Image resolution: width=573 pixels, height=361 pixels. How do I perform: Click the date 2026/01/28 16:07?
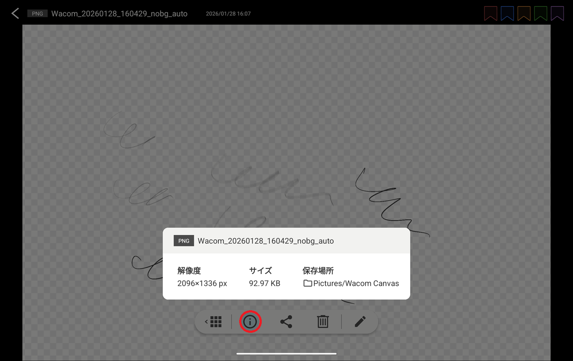pos(228,14)
